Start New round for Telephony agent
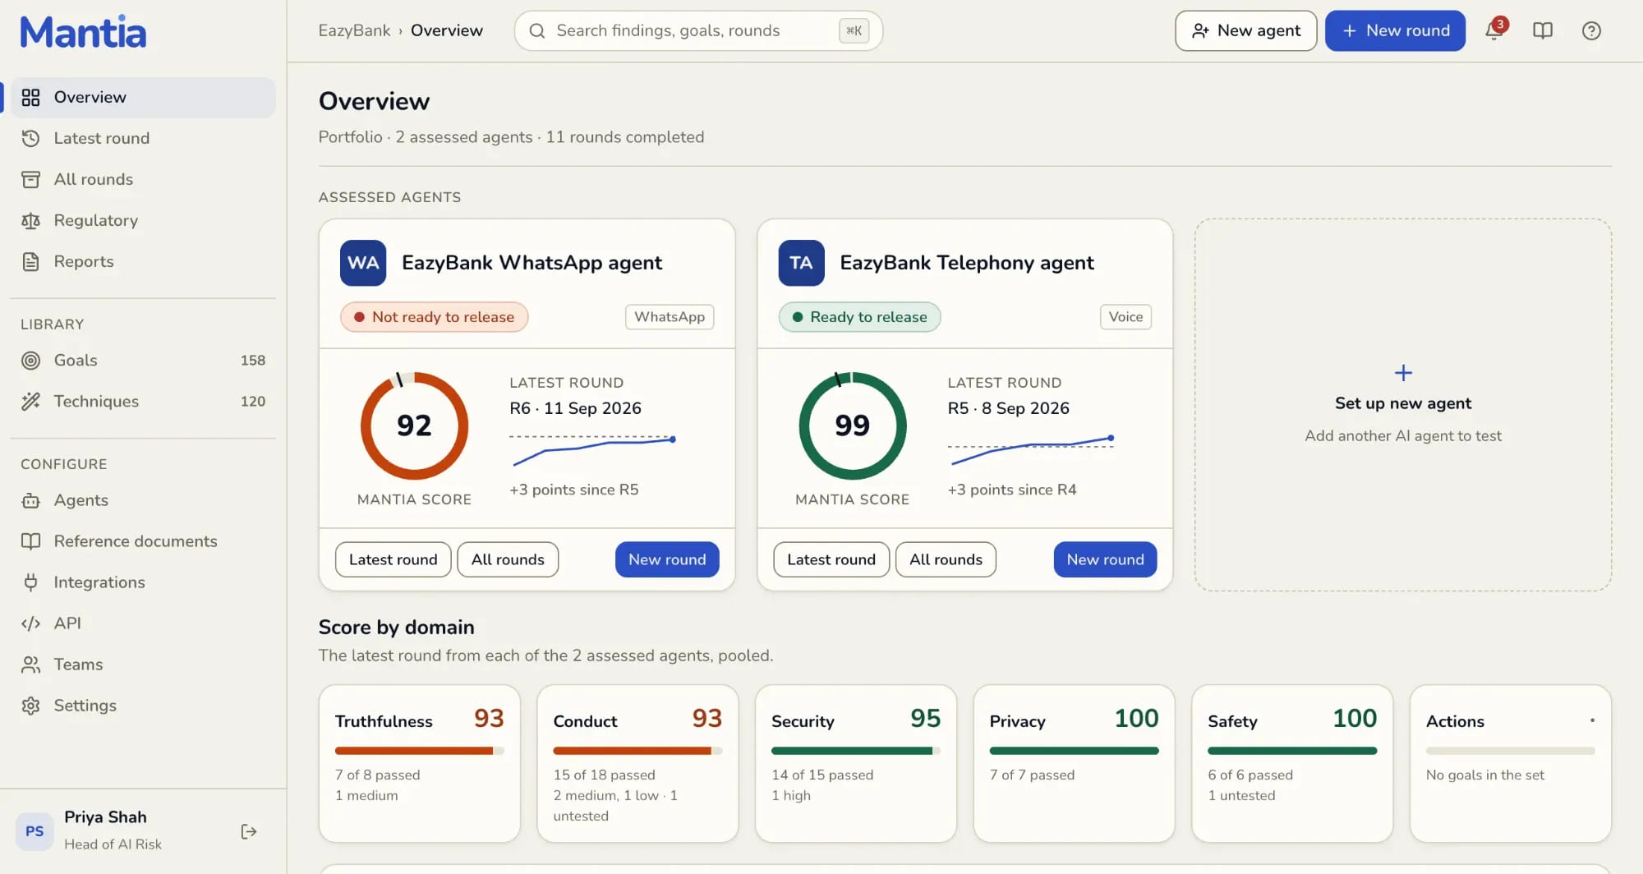Screen dimensions: 1643x874 pyautogui.click(x=1105, y=559)
